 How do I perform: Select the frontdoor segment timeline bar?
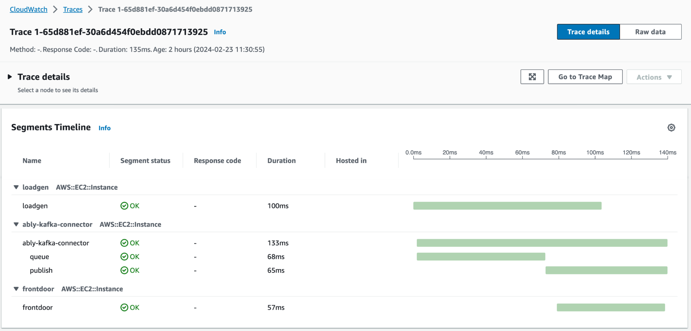[x=611, y=307]
